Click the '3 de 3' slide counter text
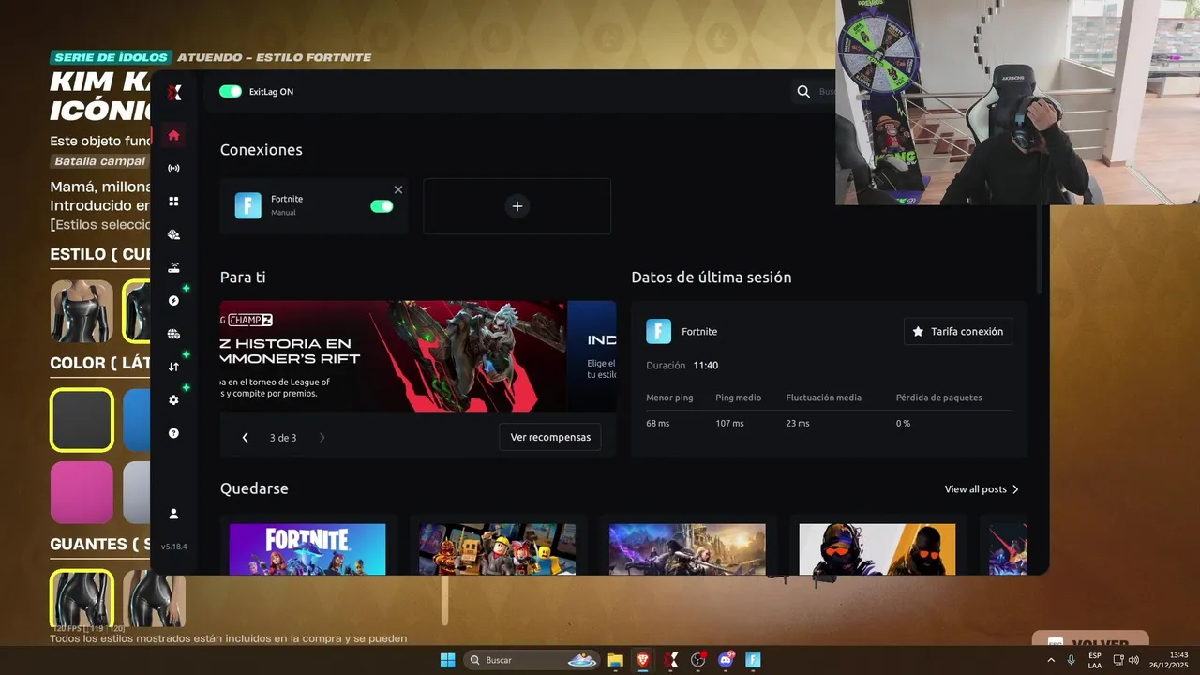The height and width of the screenshot is (675, 1200). point(283,438)
